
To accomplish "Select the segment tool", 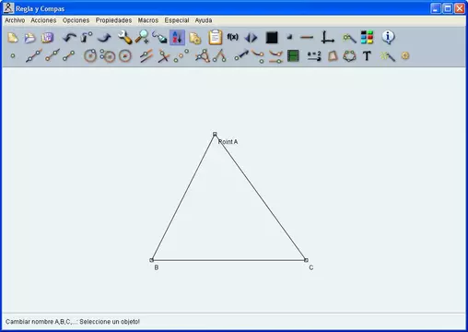I will pyautogui.click(x=68, y=56).
